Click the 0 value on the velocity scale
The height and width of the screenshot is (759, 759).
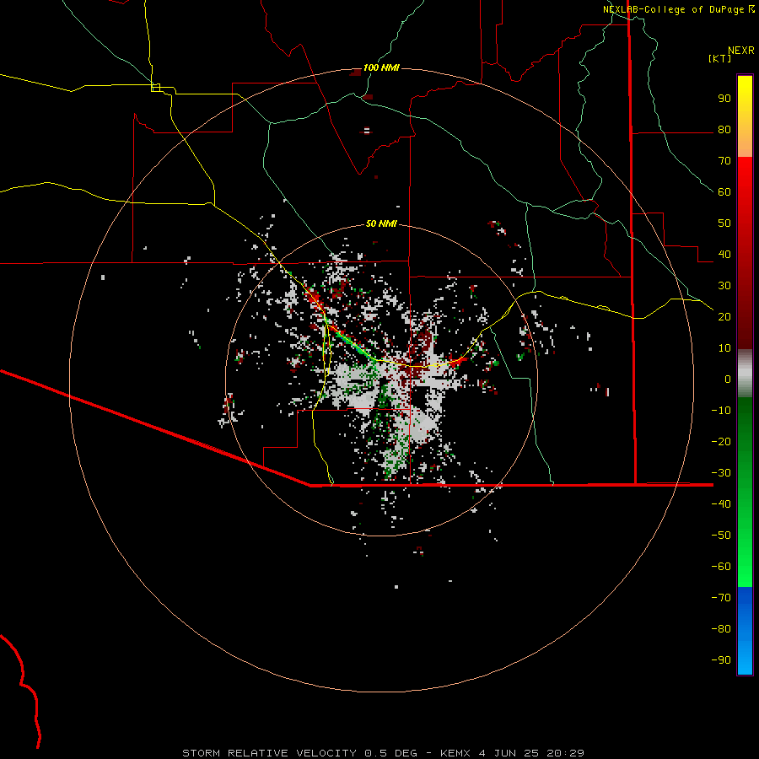coord(728,379)
